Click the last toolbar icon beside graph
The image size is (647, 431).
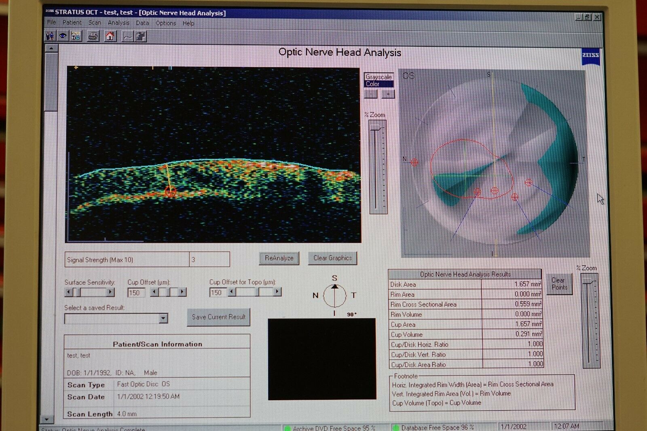140,37
